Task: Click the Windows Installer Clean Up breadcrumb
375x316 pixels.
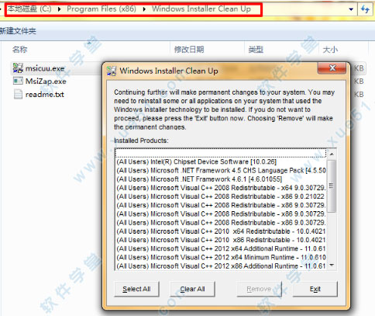Action: (x=201, y=9)
